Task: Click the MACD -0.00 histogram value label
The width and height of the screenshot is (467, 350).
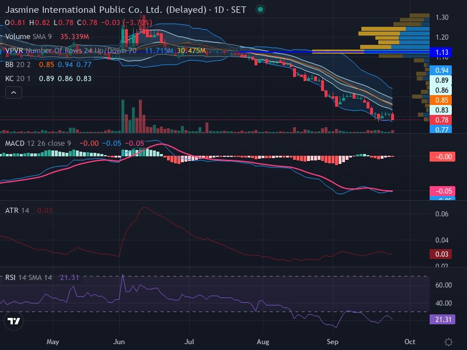Action: [442, 157]
